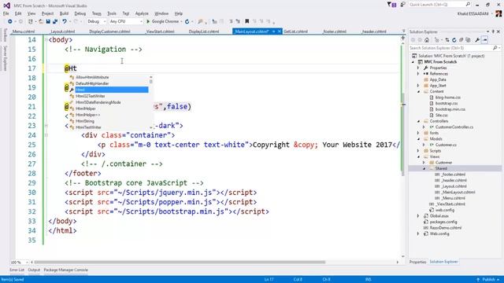The height and width of the screenshot is (283, 504).
Task: Click the editor vertical scrollbar thumb
Action: (403, 134)
